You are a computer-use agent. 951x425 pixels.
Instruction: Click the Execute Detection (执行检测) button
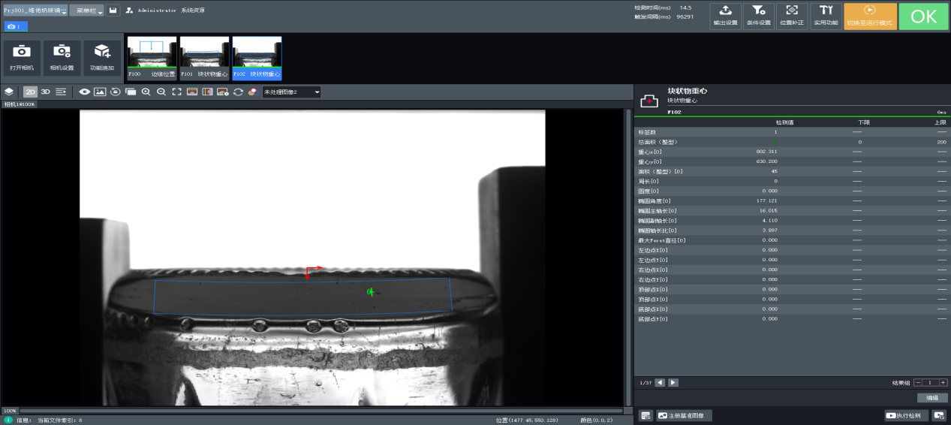[906, 415]
